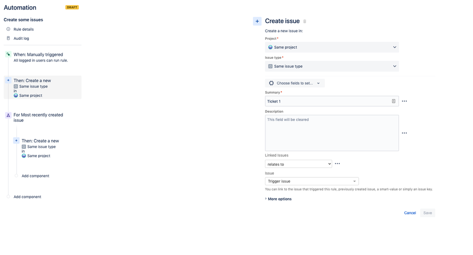
Task: Click the manual trigger cursor icon
Action: 8,55
